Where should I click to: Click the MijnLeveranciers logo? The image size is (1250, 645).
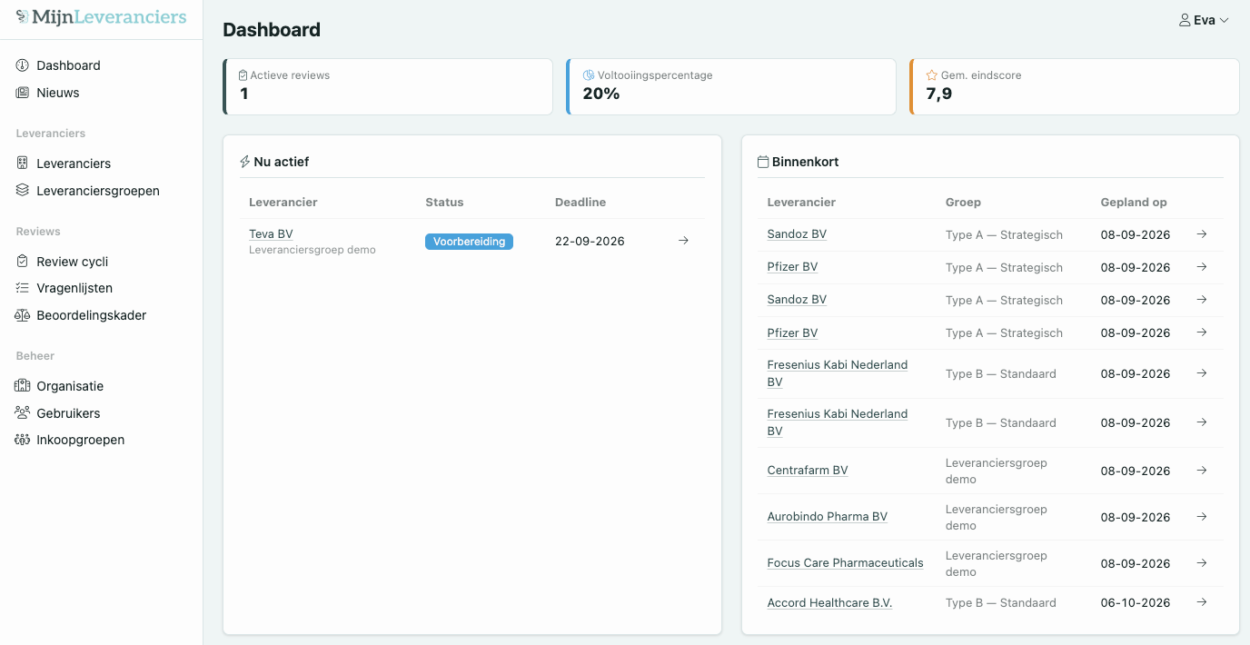pyautogui.click(x=101, y=16)
